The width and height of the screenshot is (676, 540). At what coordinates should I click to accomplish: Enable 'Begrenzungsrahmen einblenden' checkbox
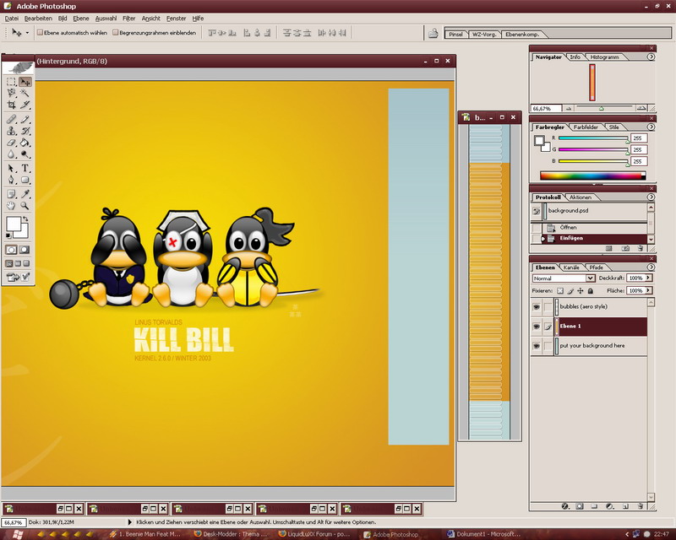click(x=116, y=32)
